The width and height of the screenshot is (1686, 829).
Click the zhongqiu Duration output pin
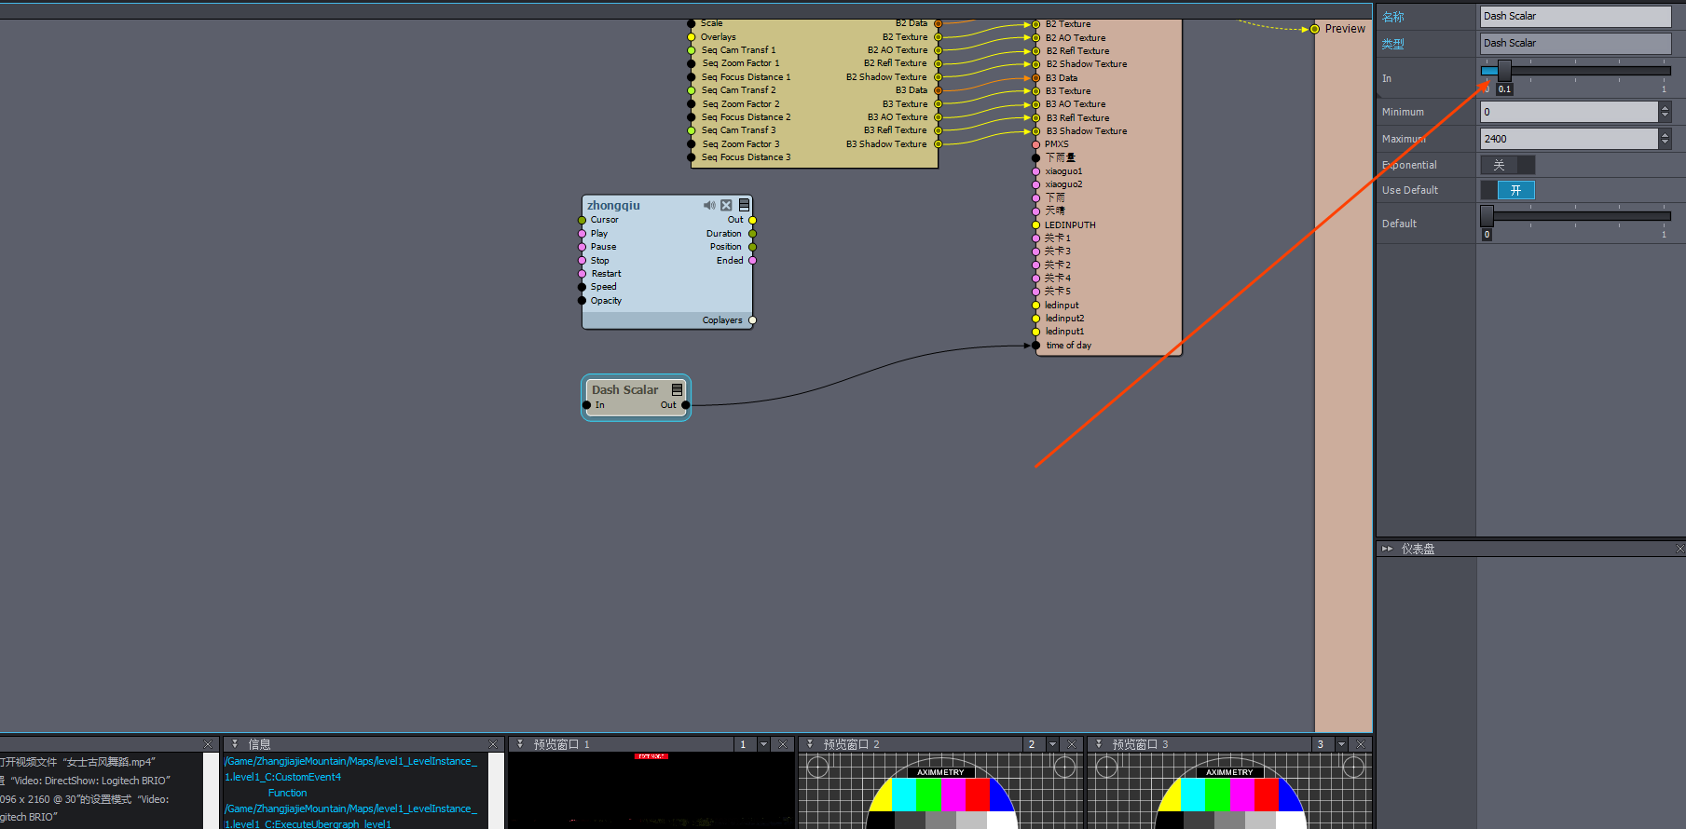[752, 234]
